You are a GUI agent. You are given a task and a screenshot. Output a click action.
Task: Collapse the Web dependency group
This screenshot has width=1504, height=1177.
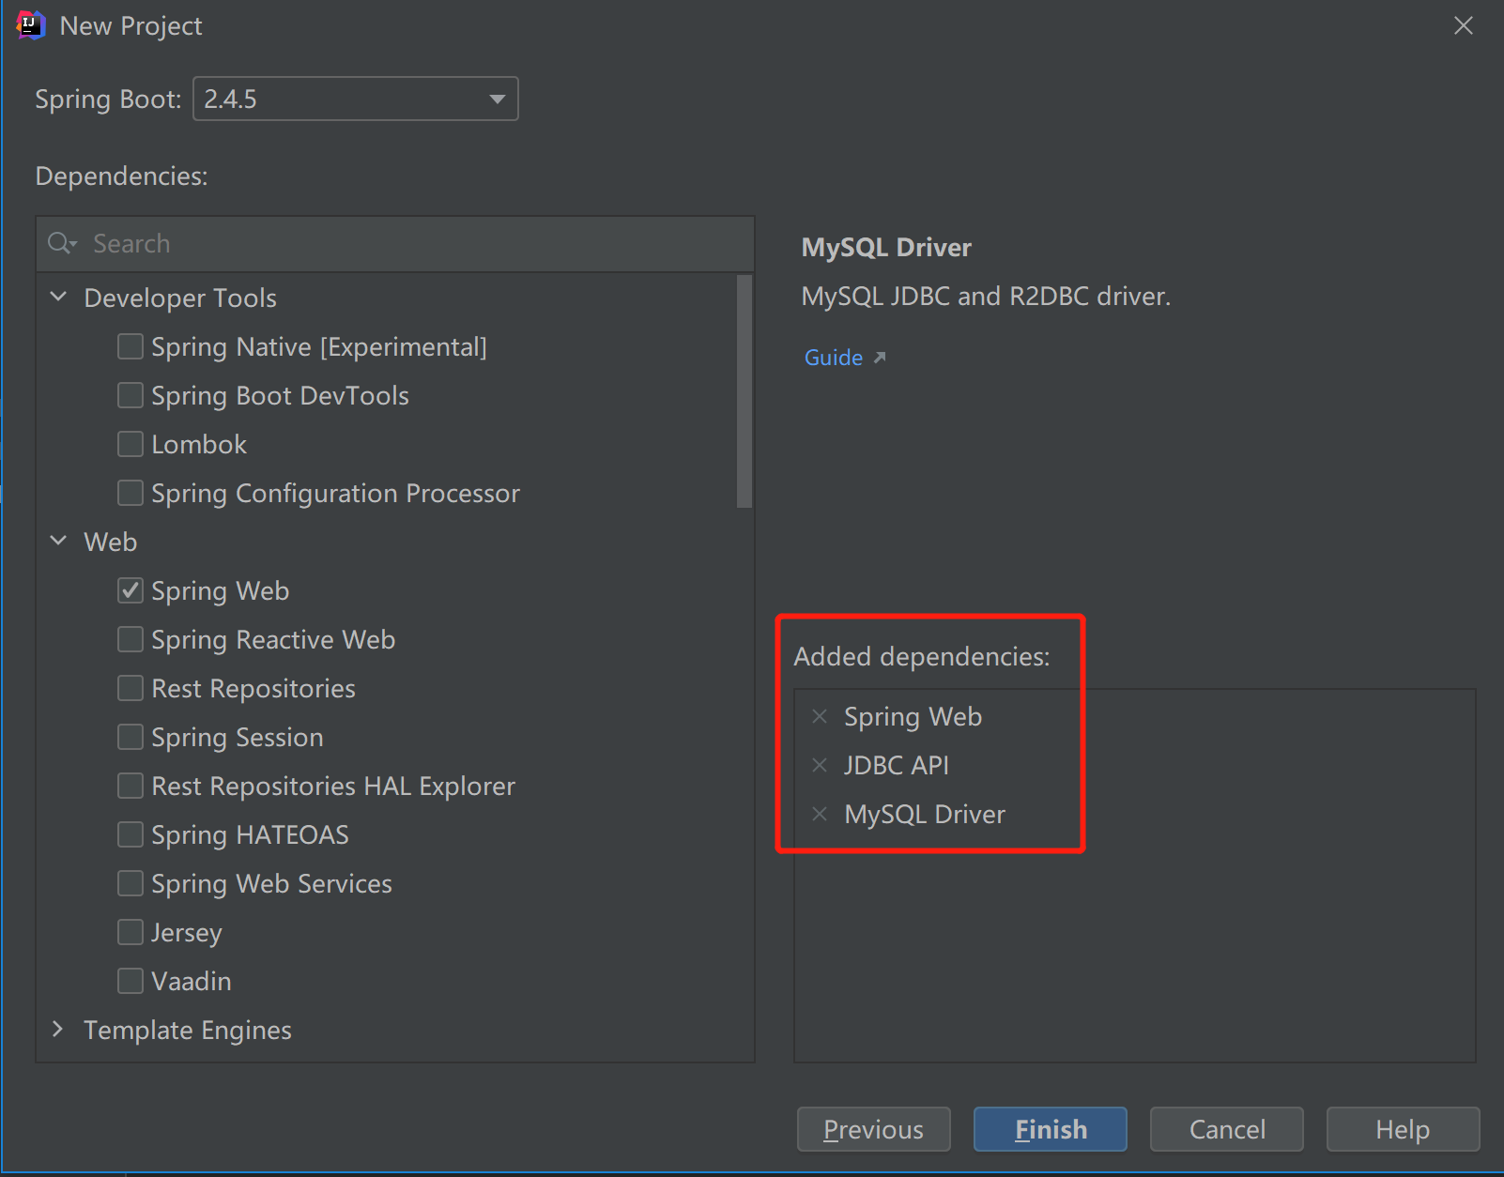point(58,542)
